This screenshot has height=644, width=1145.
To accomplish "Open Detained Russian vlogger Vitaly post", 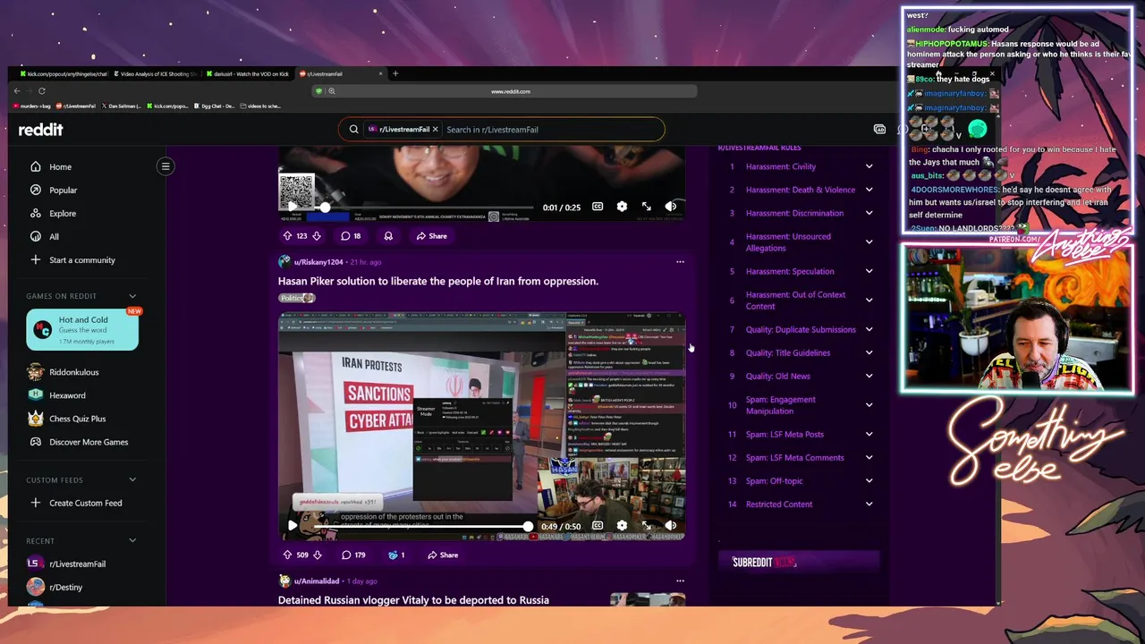I will coord(413,600).
